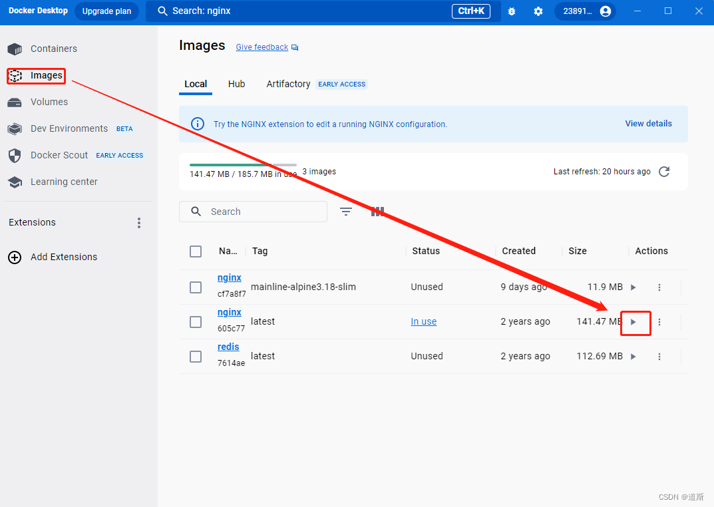Toggle the select-all images checkbox
This screenshot has height=507, width=714.
click(x=196, y=252)
